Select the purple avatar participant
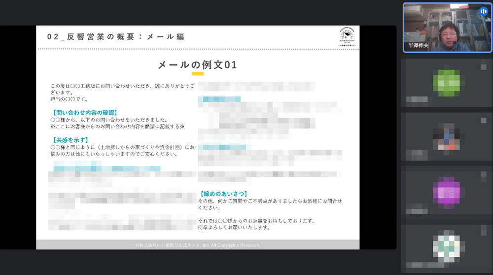 click(x=446, y=190)
